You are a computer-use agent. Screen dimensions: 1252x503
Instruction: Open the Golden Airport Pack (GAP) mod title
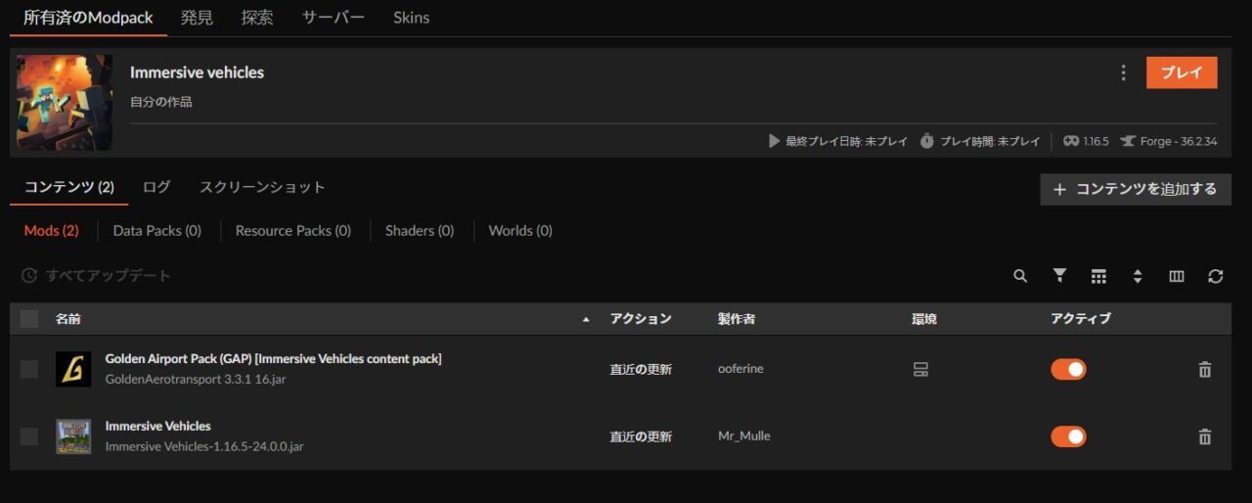[274, 359]
